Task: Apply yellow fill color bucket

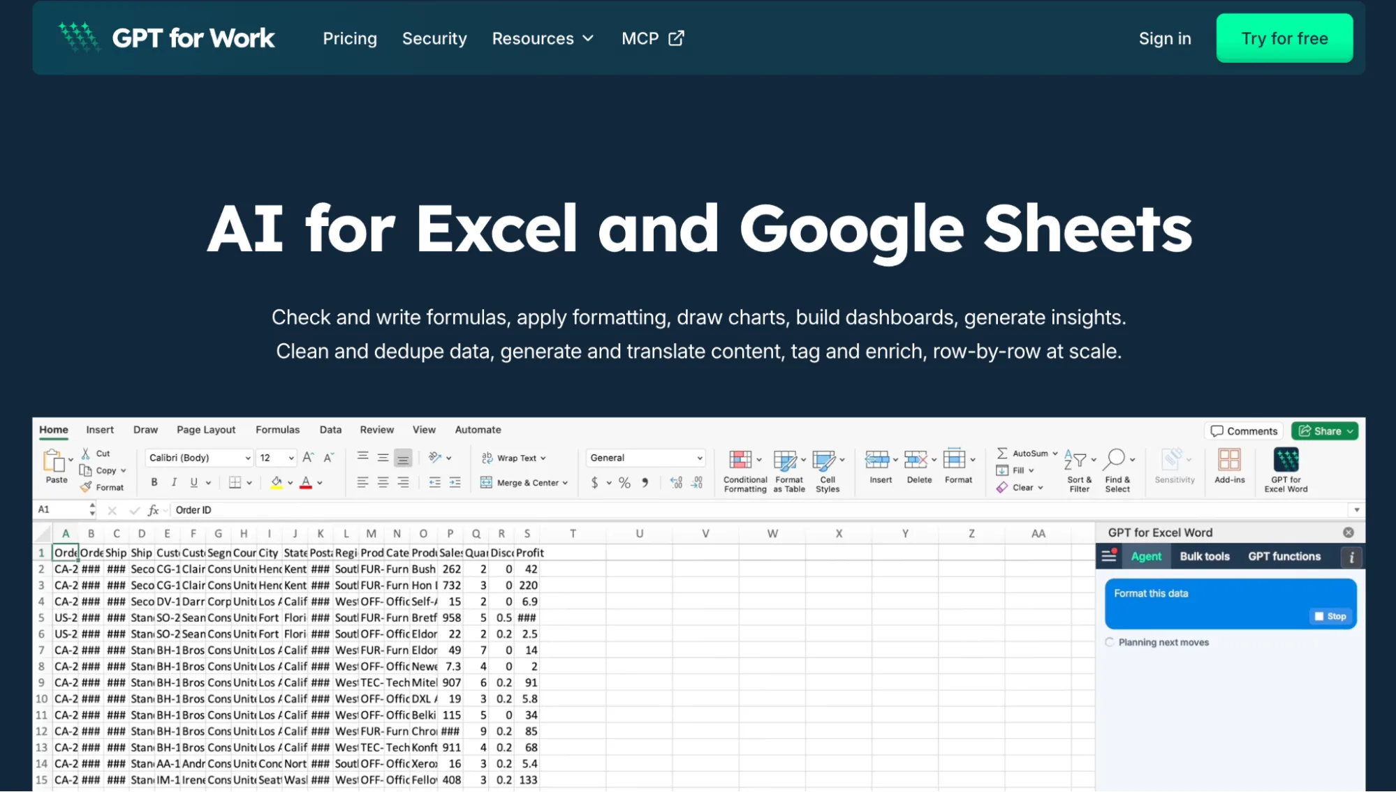Action: [277, 482]
